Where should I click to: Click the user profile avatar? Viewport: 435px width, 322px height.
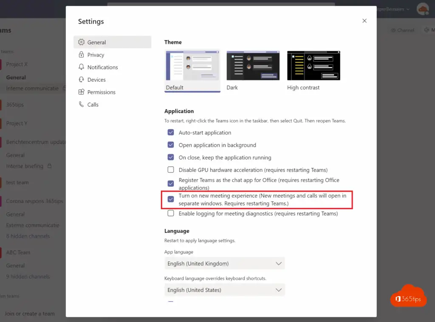click(x=422, y=9)
